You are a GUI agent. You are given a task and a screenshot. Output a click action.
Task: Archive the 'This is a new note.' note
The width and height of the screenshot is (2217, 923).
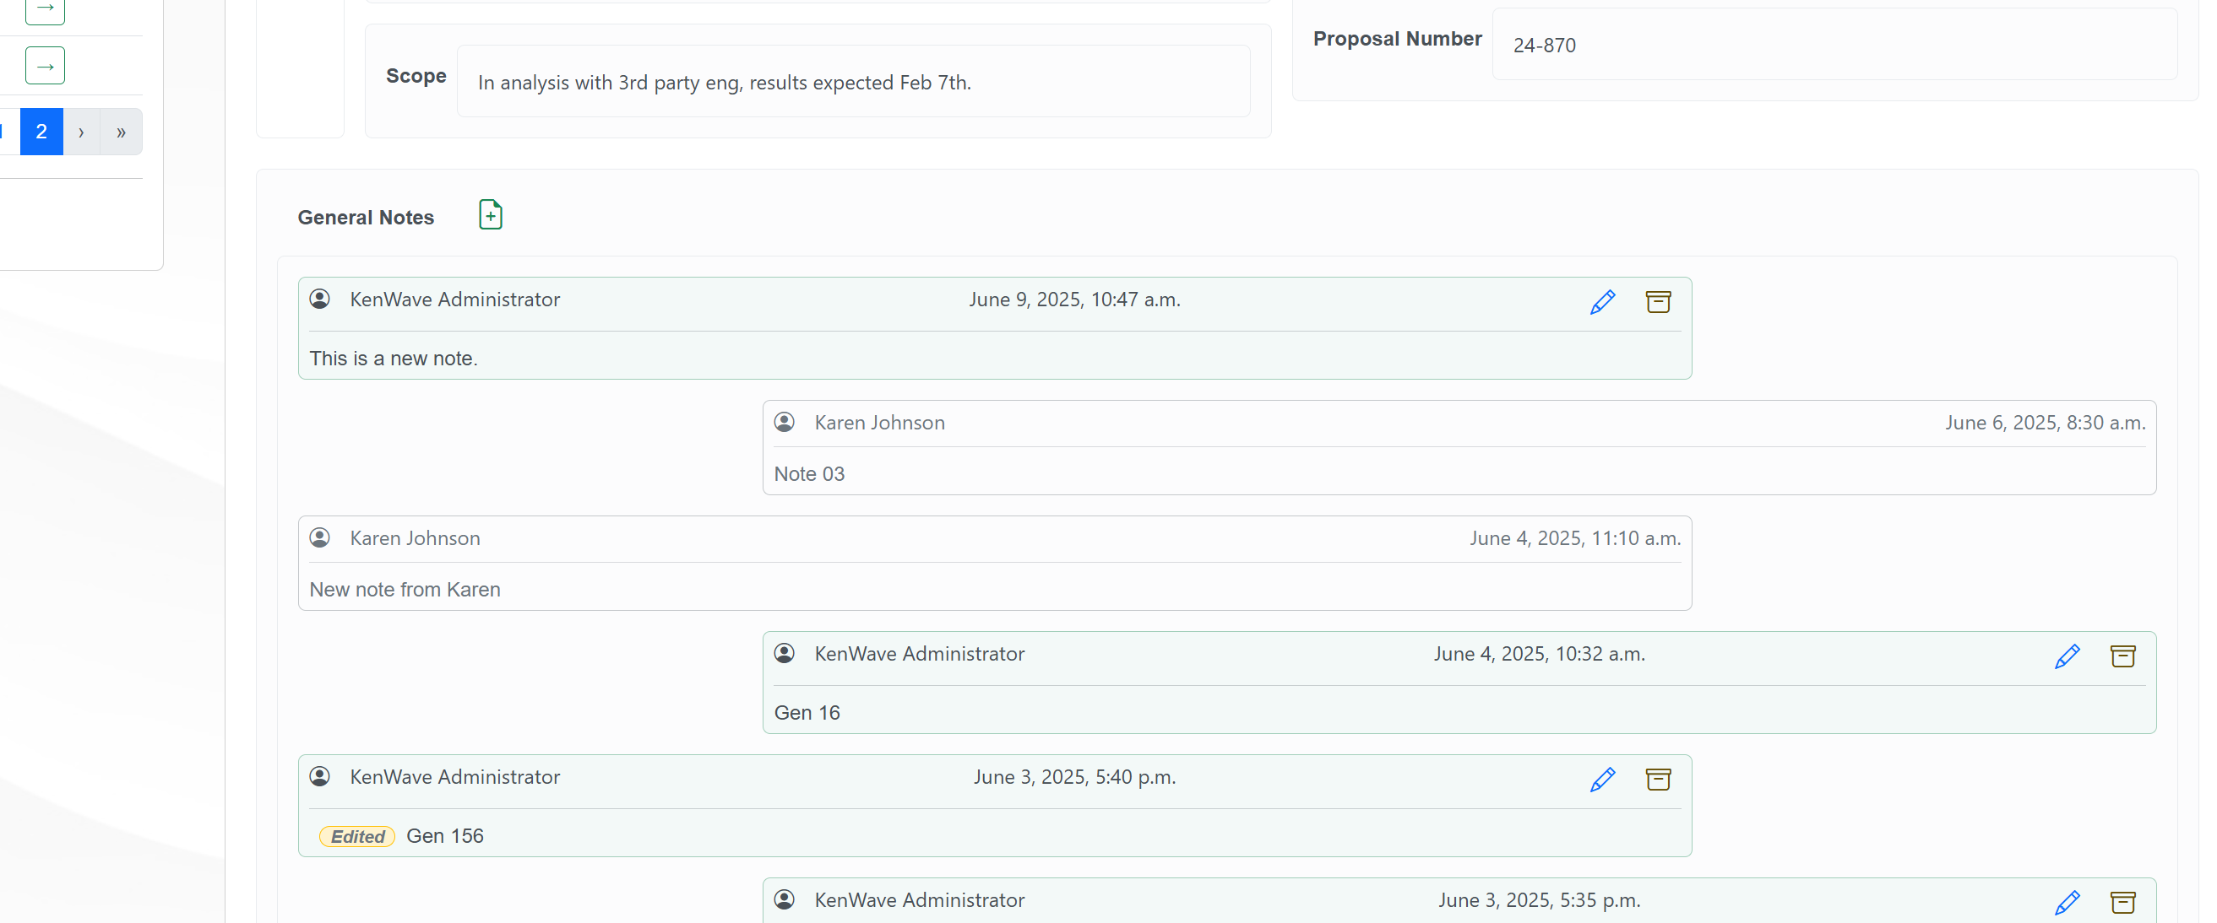[1658, 302]
